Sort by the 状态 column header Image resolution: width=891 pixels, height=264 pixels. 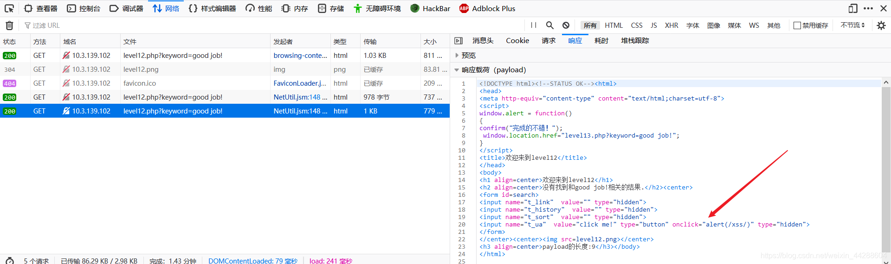click(15, 41)
